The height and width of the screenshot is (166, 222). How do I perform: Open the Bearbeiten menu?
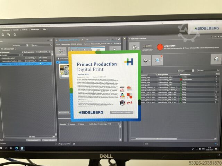click(x=8, y=30)
